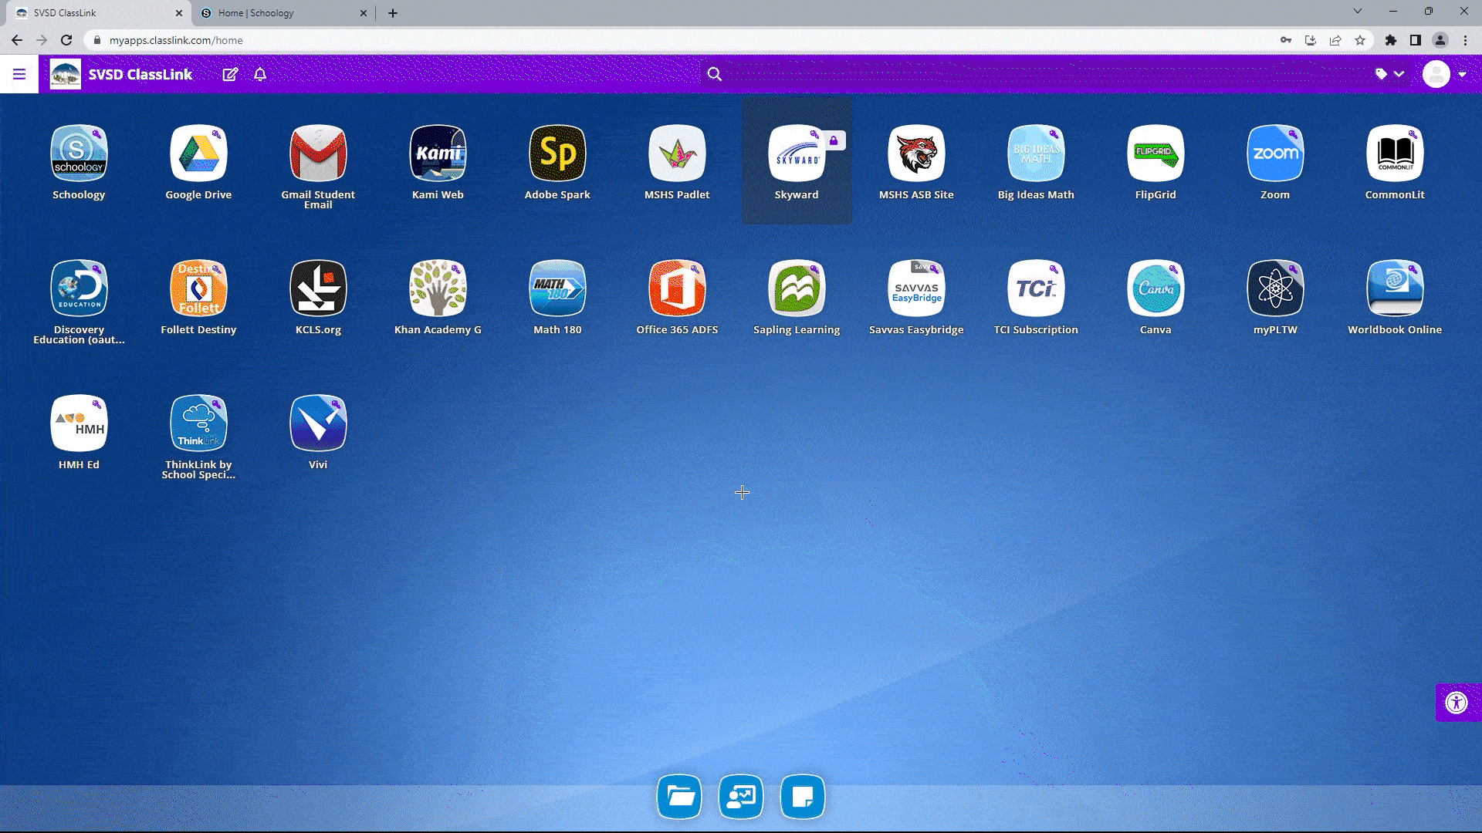The width and height of the screenshot is (1482, 833).
Task: Click the lock badge on Skyward tile
Action: (x=834, y=140)
